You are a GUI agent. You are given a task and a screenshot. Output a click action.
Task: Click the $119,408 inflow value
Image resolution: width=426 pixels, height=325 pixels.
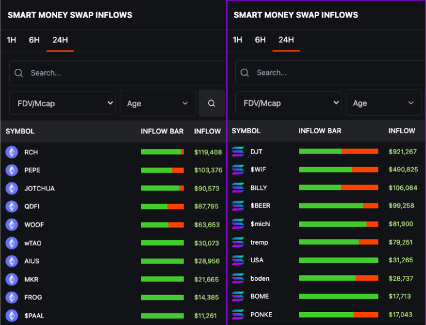pyautogui.click(x=208, y=152)
